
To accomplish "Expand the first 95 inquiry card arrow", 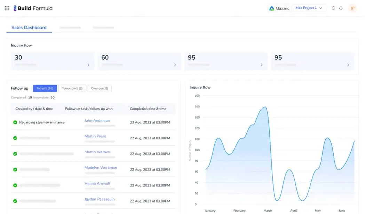I will 262,65.
